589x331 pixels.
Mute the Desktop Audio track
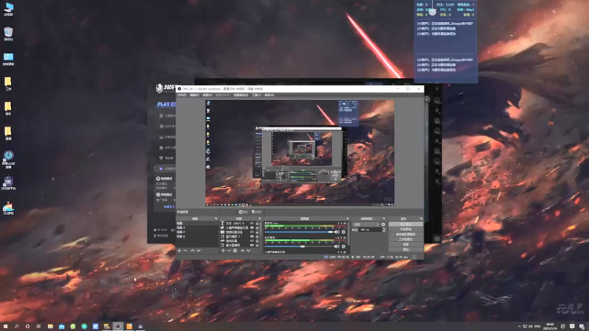point(336,246)
